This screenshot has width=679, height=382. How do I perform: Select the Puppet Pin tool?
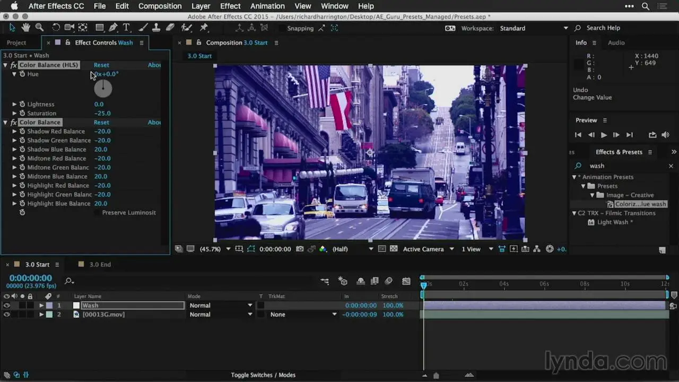tap(204, 28)
